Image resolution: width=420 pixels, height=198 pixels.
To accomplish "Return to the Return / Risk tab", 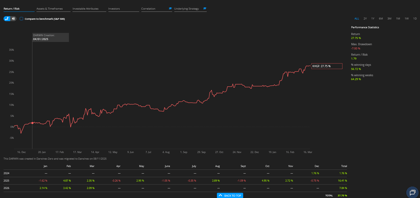I will click(11, 9).
